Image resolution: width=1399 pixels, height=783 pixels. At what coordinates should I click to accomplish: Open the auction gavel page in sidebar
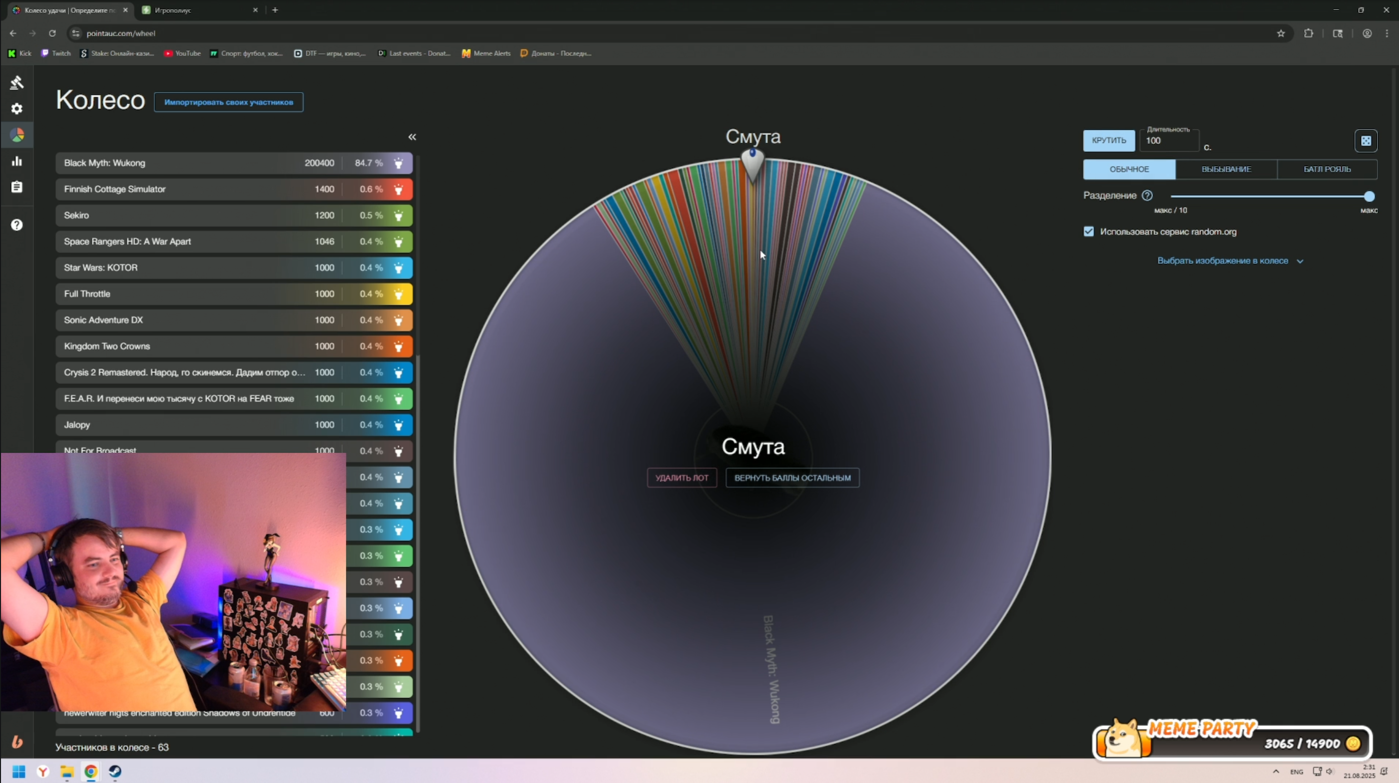[x=17, y=82]
